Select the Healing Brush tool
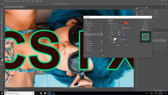The width and height of the screenshot is (168, 95). coord(2,23)
